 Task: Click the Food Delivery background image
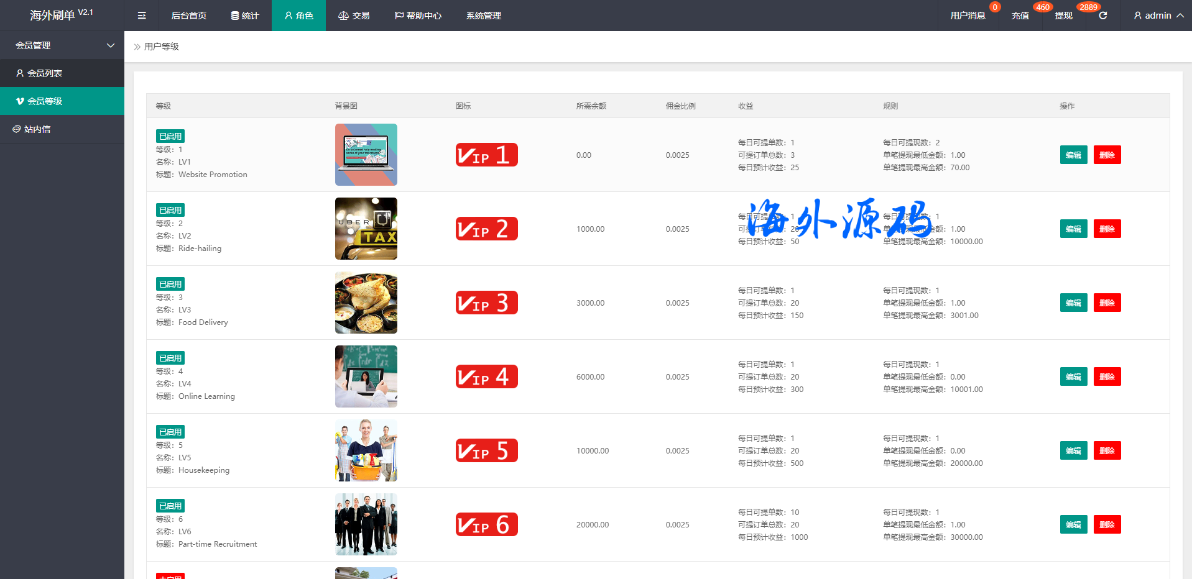click(x=366, y=303)
